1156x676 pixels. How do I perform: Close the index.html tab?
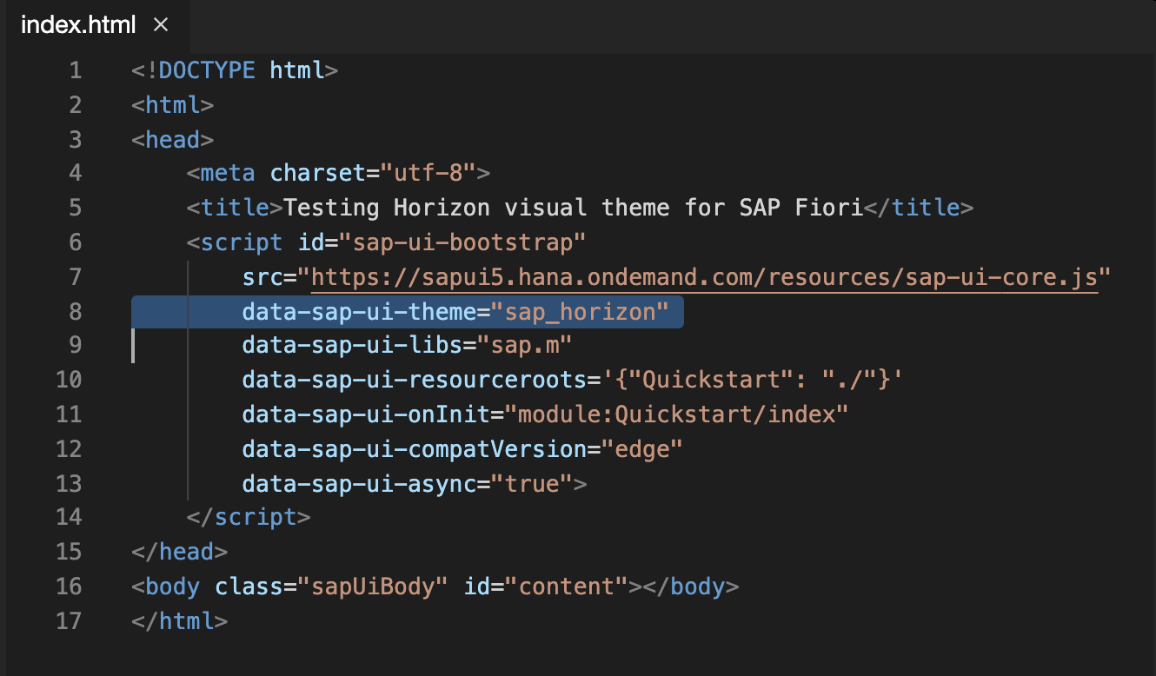(161, 25)
